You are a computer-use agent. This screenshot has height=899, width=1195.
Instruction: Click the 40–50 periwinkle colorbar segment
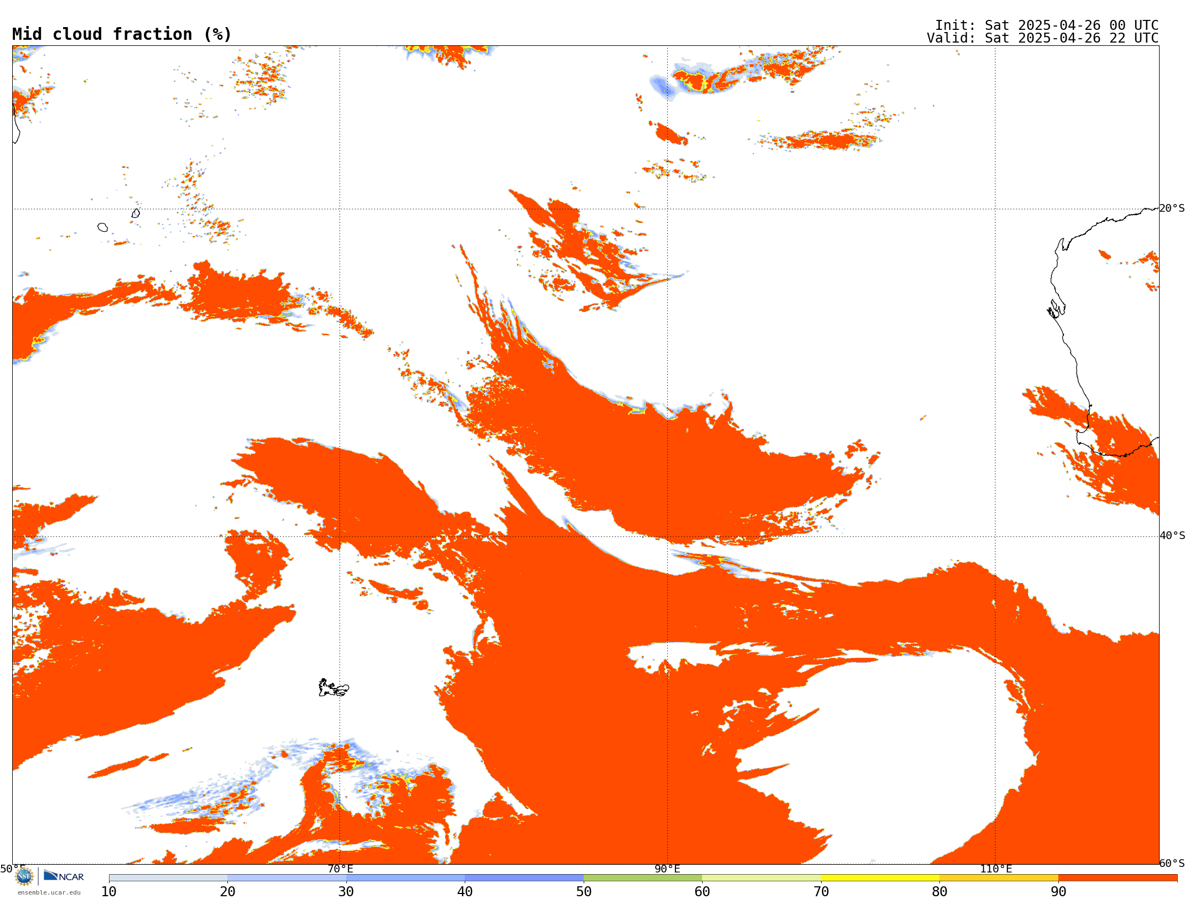524,878
